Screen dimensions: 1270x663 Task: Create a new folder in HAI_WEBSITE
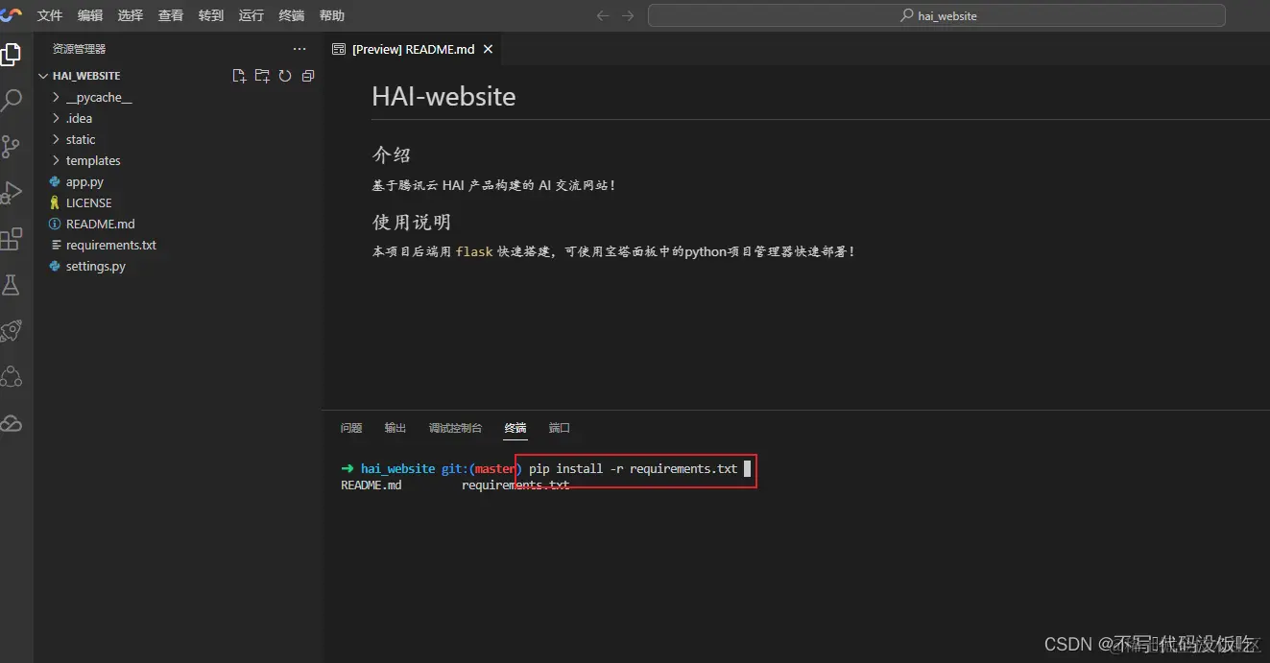tap(262, 76)
